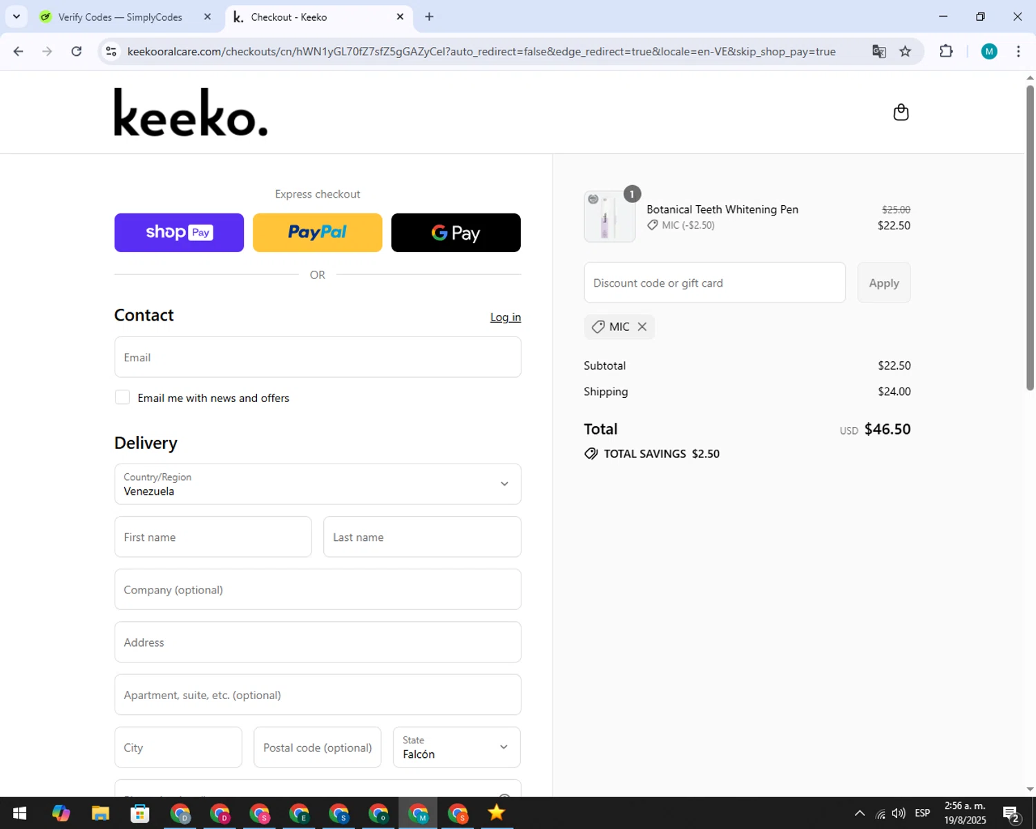Pay with PayPal

pyautogui.click(x=318, y=233)
